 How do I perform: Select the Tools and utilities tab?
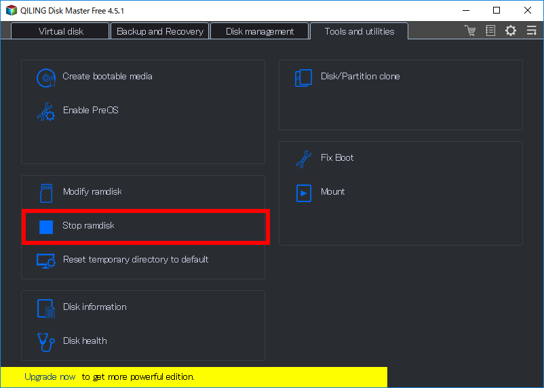(x=359, y=31)
